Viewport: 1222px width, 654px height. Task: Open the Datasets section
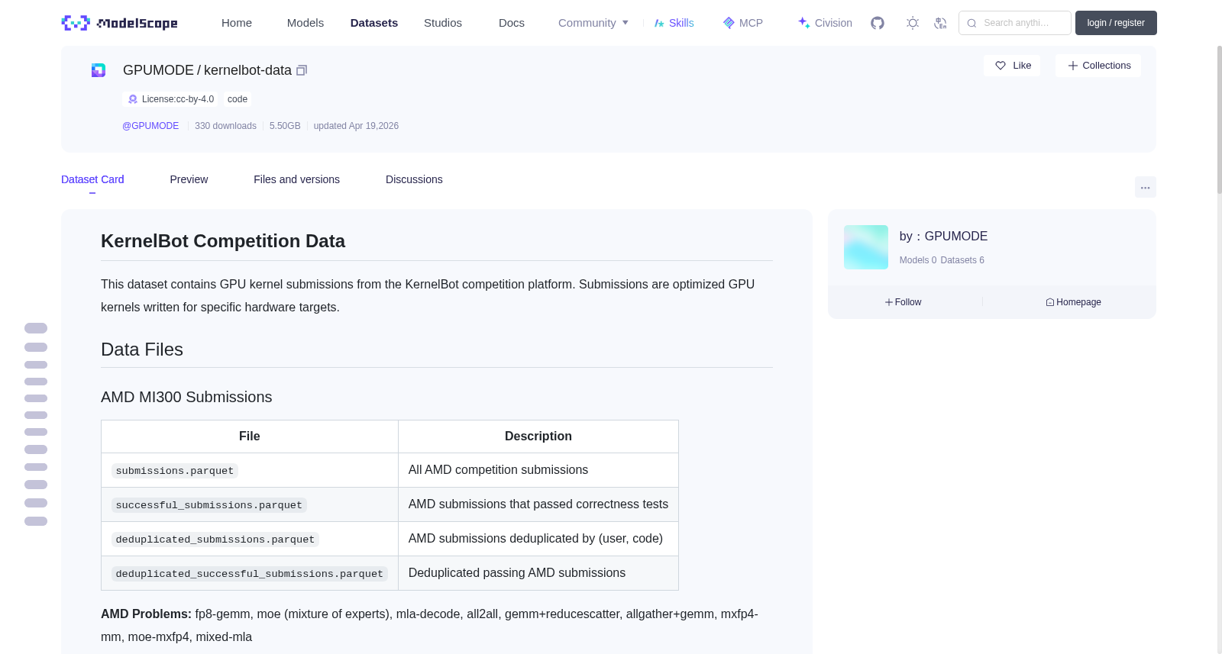374,23
